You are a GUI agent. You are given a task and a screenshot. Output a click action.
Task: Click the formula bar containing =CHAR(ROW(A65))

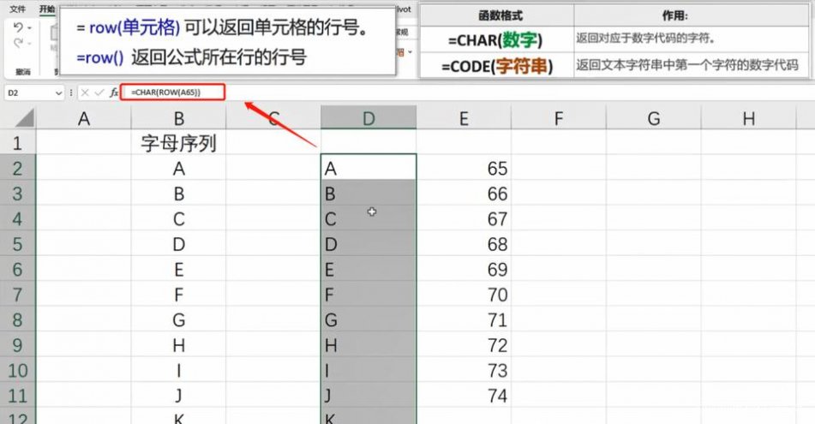[172, 93]
